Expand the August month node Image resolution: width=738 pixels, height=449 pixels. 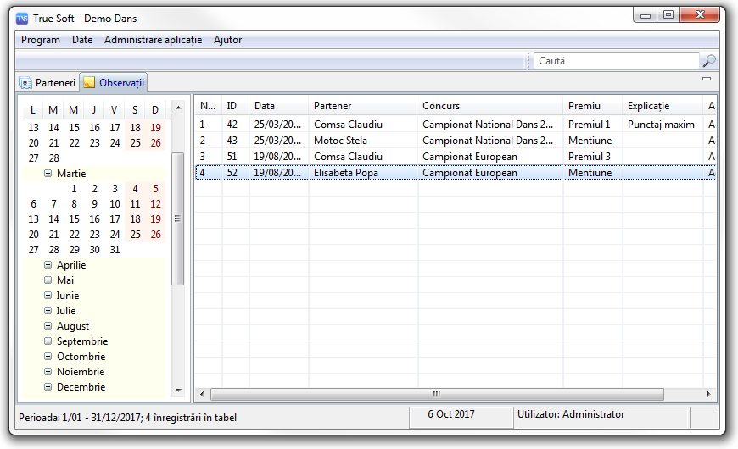[x=48, y=326]
